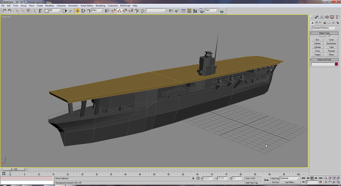The width and height of the screenshot is (341, 186).
Task: Click the object color swatch
Action: pyautogui.click(x=336, y=64)
